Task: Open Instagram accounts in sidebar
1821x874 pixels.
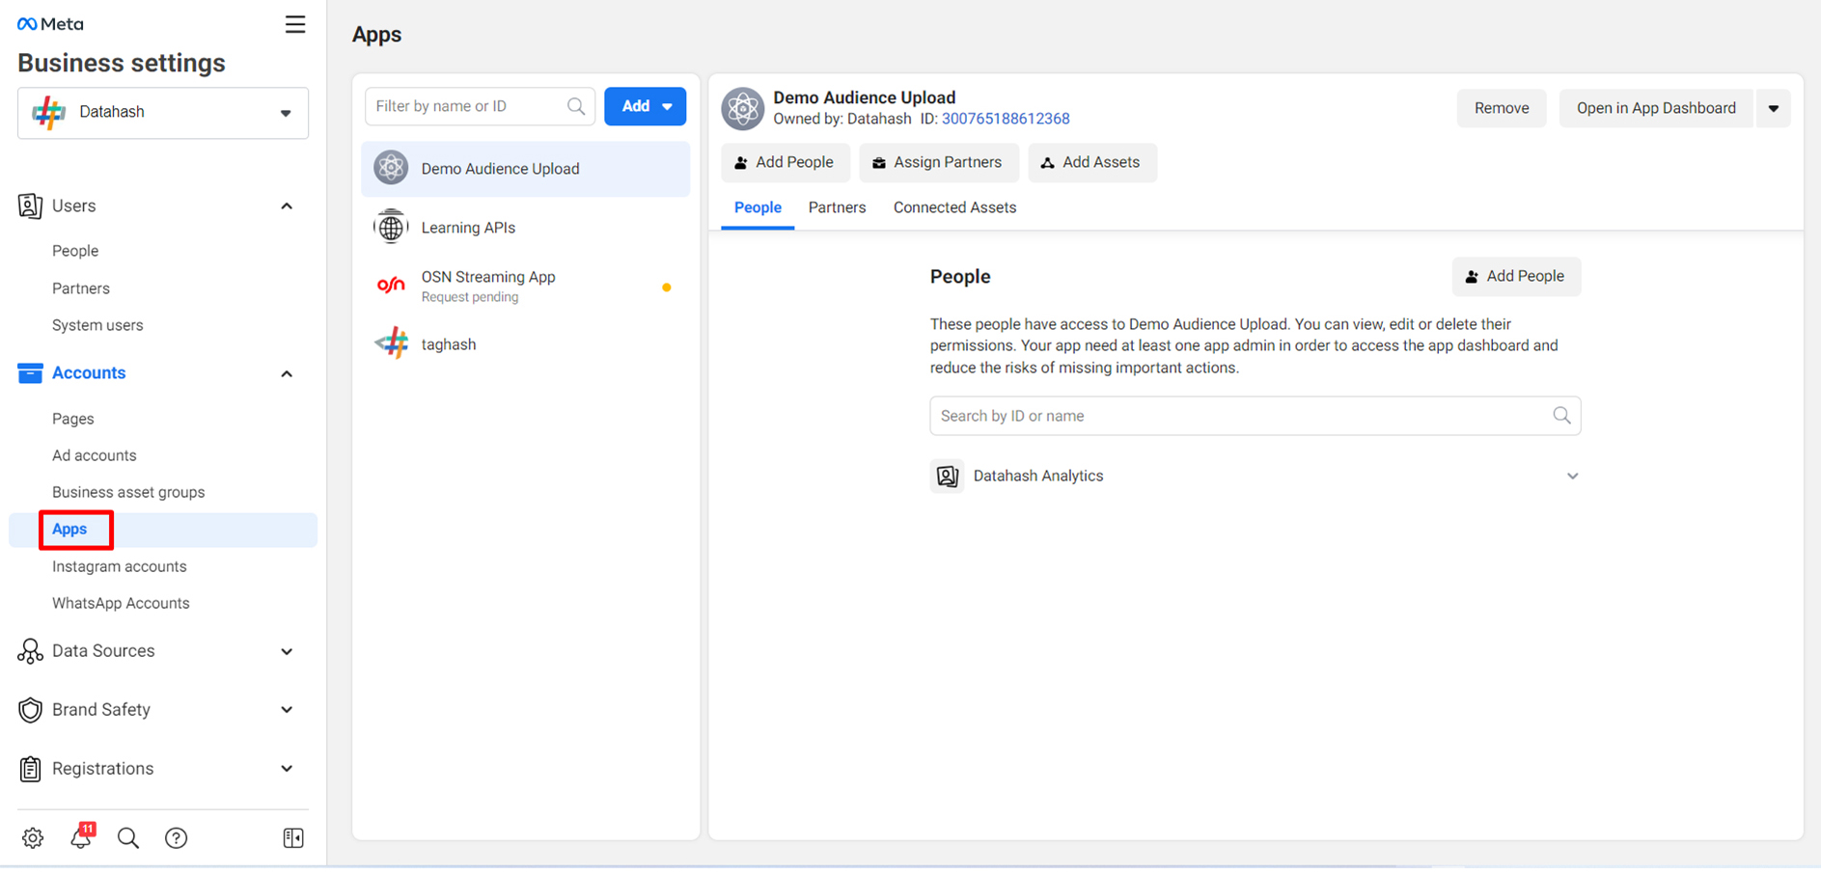Action: click(120, 566)
